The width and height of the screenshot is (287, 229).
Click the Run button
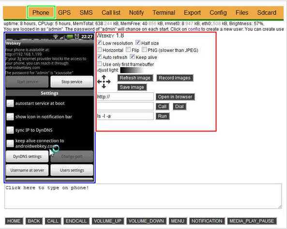tap(162, 116)
